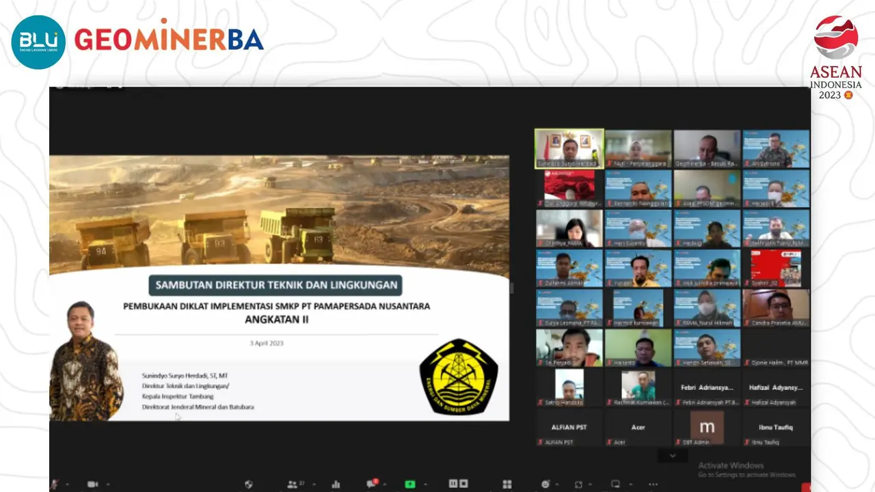Select Sunindyo Suryo Herdadi video tile
The width and height of the screenshot is (875, 492).
[x=569, y=148]
